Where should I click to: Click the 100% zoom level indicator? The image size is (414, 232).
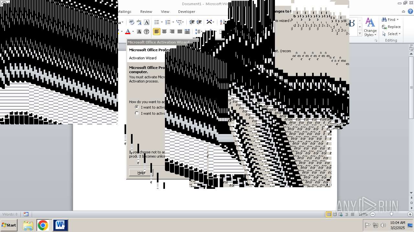[x=363, y=214]
